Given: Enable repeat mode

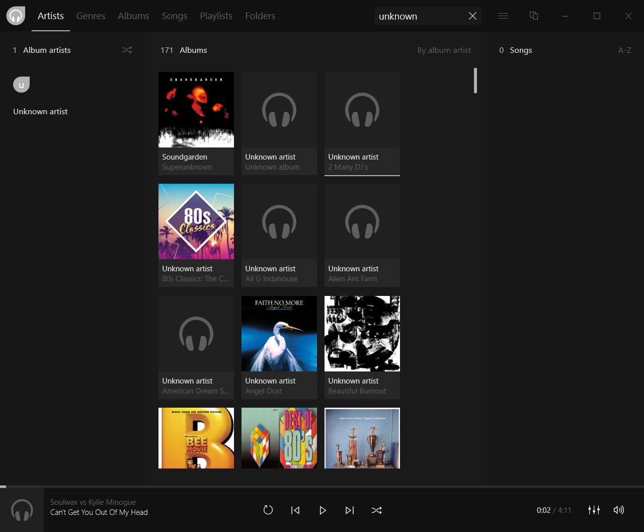Looking at the screenshot, I should [x=268, y=510].
